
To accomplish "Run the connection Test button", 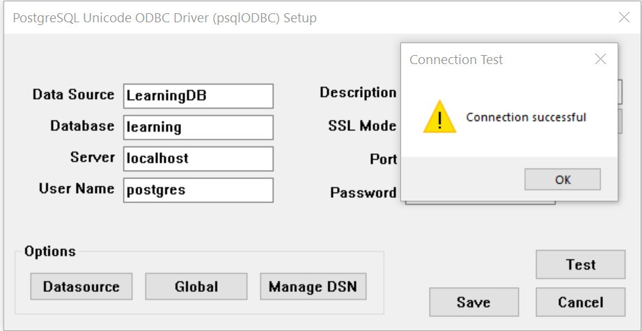I will click(x=581, y=265).
